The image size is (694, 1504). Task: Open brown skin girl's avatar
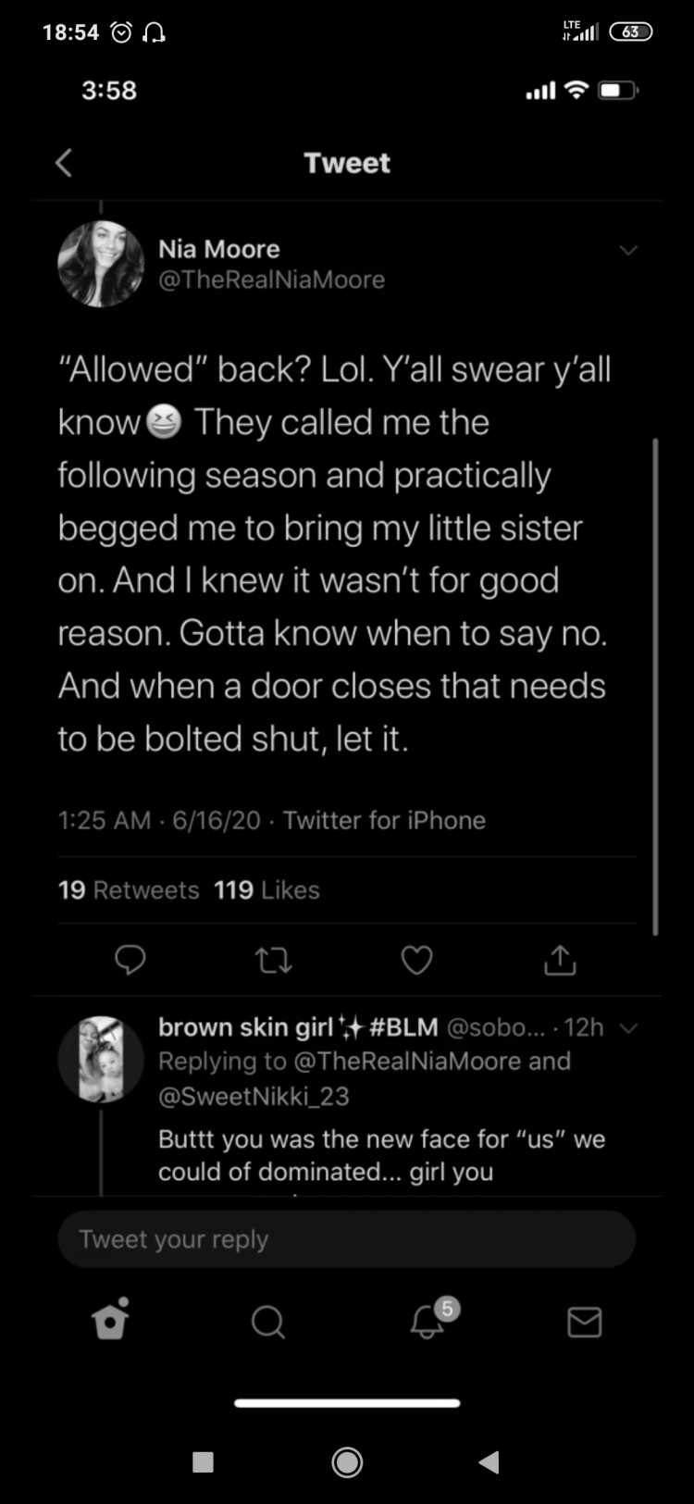tap(101, 1060)
